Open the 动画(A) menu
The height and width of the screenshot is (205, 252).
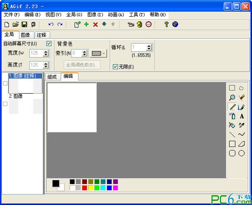tap(116, 15)
